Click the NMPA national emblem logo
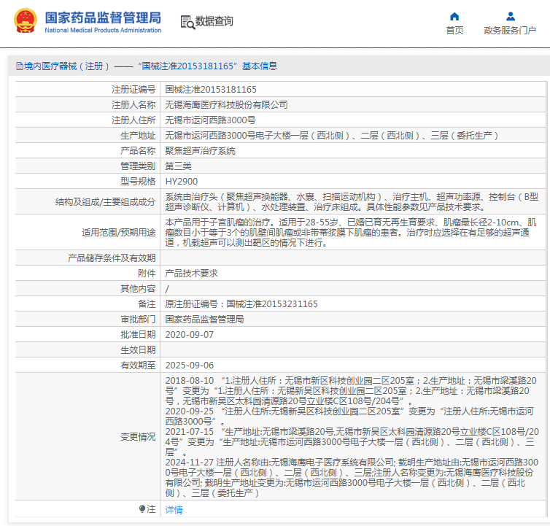 point(26,20)
